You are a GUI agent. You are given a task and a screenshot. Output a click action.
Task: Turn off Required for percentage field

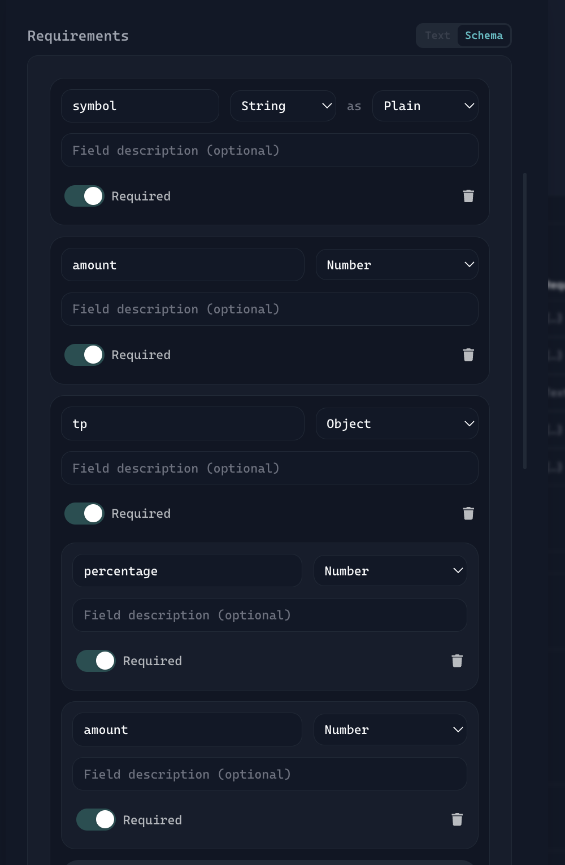96,661
